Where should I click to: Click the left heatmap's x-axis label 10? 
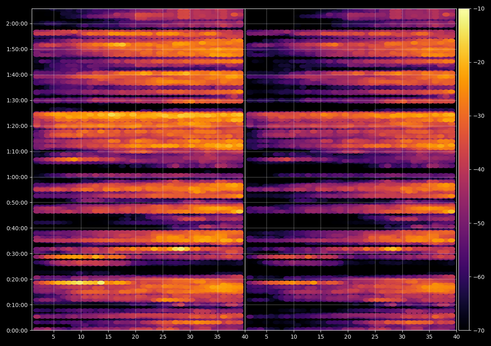(x=81, y=337)
